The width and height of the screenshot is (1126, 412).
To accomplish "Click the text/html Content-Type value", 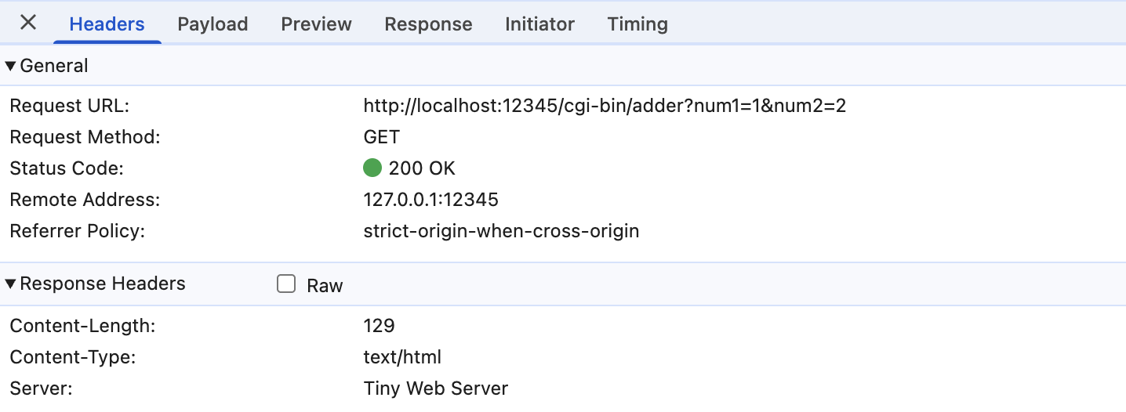I will pos(402,357).
